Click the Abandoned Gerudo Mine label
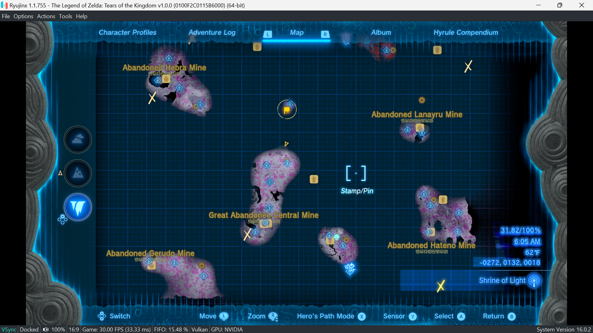593x333 pixels. click(x=150, y=253)
